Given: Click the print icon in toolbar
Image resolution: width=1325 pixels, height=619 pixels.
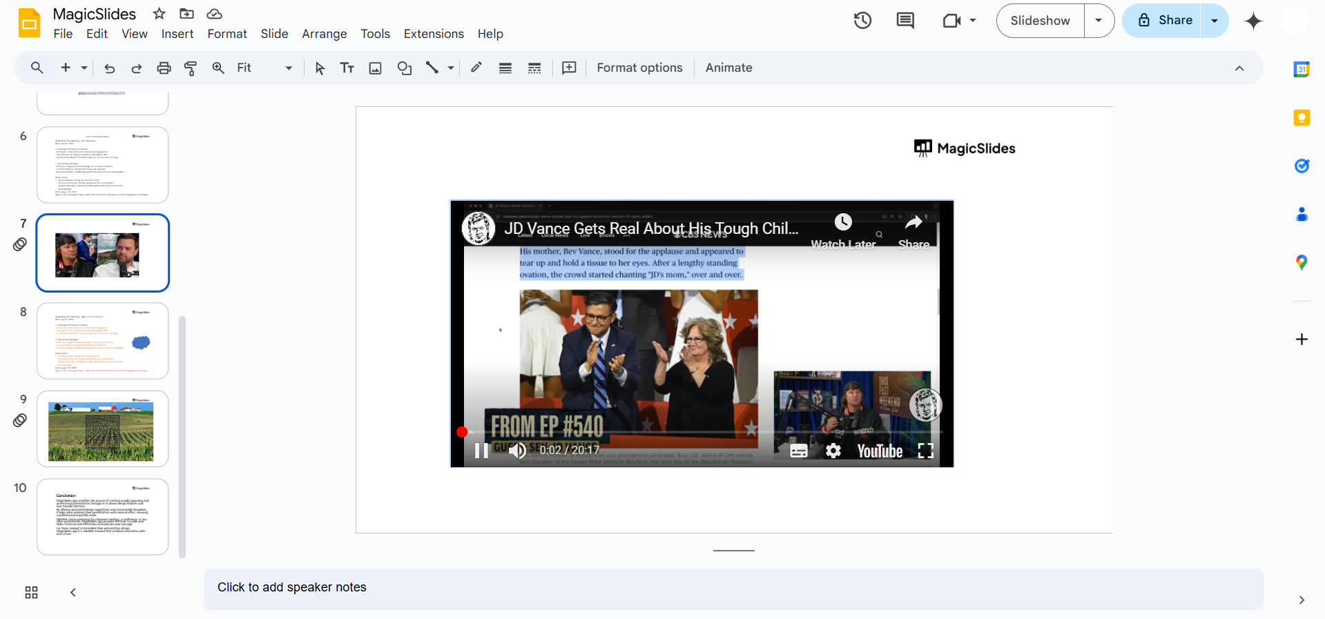Looking at the screenshot, I should (x=164, y=68).
